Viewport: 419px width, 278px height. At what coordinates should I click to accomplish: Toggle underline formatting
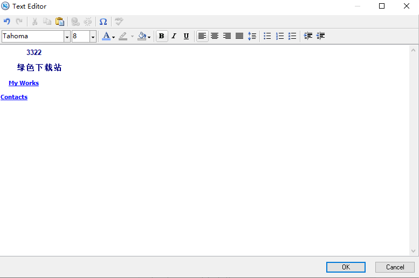click(186, 36)
